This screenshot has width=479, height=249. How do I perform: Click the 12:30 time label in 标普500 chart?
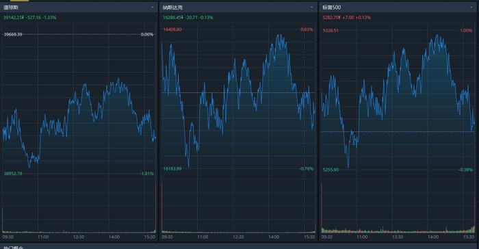pyautogui.click(x=398, y=237)
